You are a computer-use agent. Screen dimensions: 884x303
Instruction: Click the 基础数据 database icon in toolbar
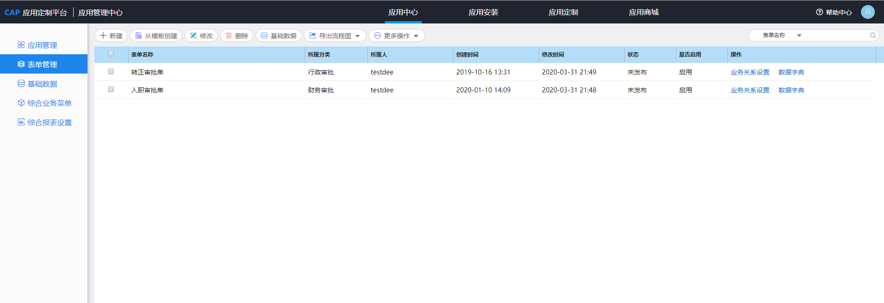(264, 35)
